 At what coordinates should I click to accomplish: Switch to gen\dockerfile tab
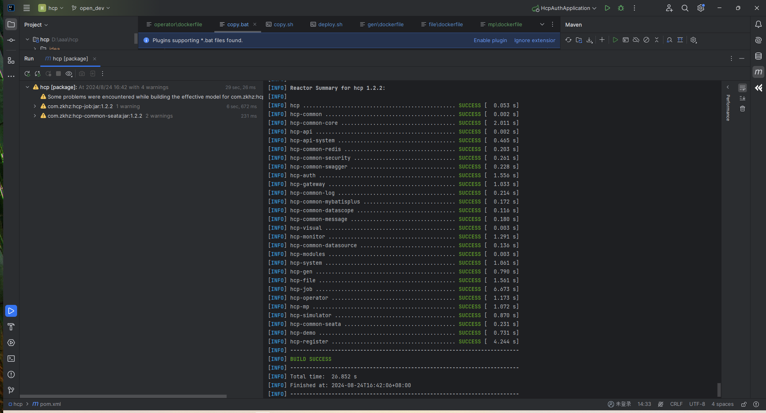pyautogui.click(x=382, y=24)
